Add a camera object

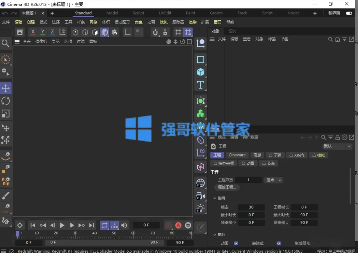click(x=201, y=196)
